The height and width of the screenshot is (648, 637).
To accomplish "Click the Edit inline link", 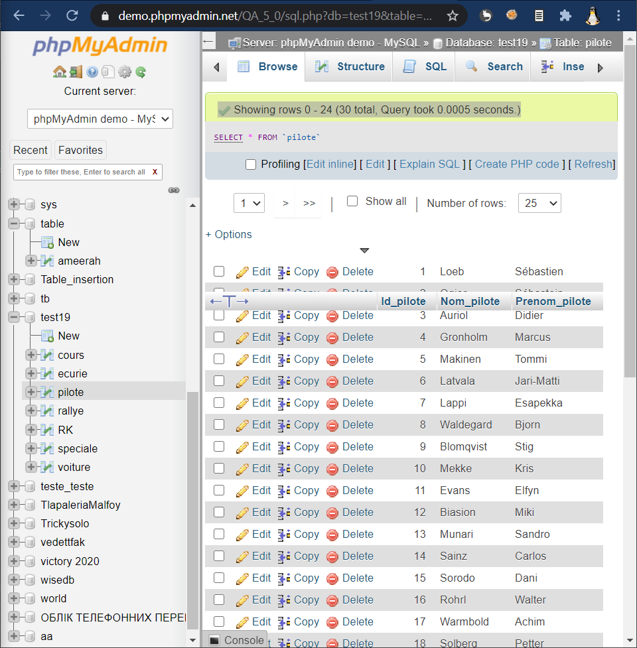I will pyautogui.click(x=330, y=164).
